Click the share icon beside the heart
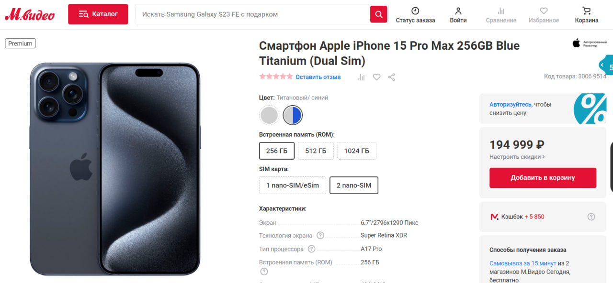This screenshot has width=613, height=283. click(391, 77)
